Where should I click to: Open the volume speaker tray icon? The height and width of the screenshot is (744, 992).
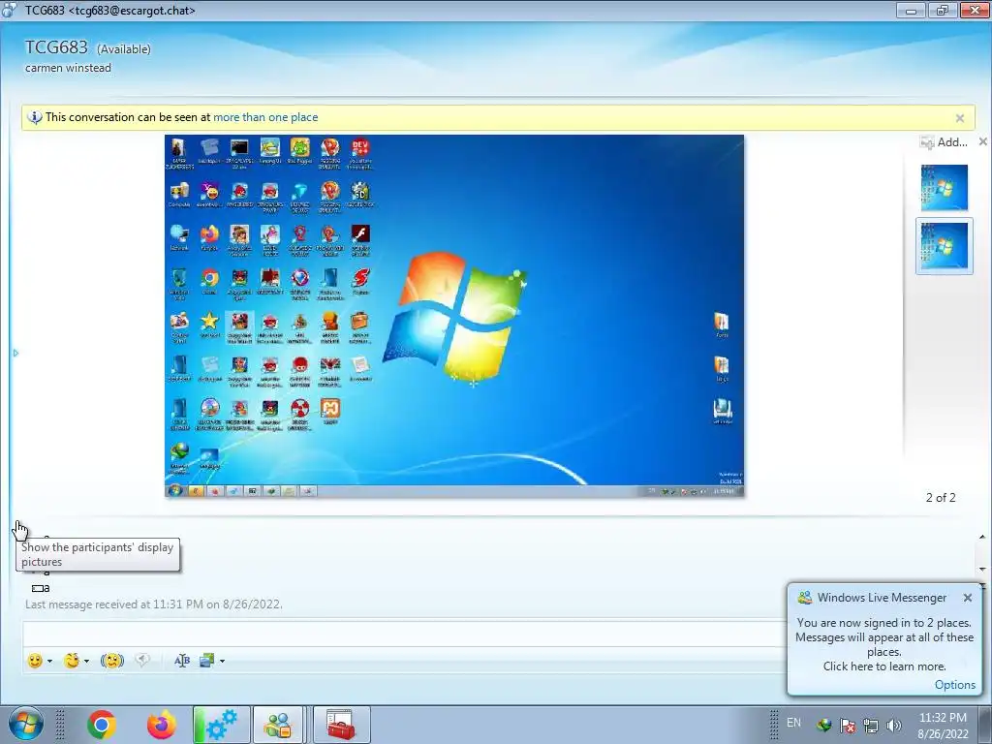[894, 725]
